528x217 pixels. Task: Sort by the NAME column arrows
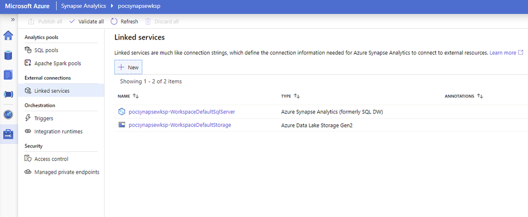click(136, 96)
